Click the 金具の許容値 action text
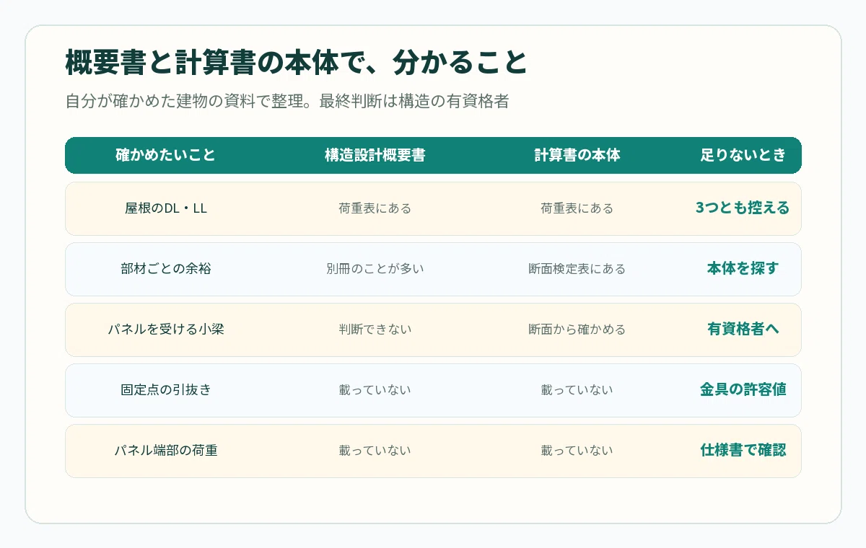Viewport: 866px width, 548px height. pyautogui.click(x=743, y=390)
